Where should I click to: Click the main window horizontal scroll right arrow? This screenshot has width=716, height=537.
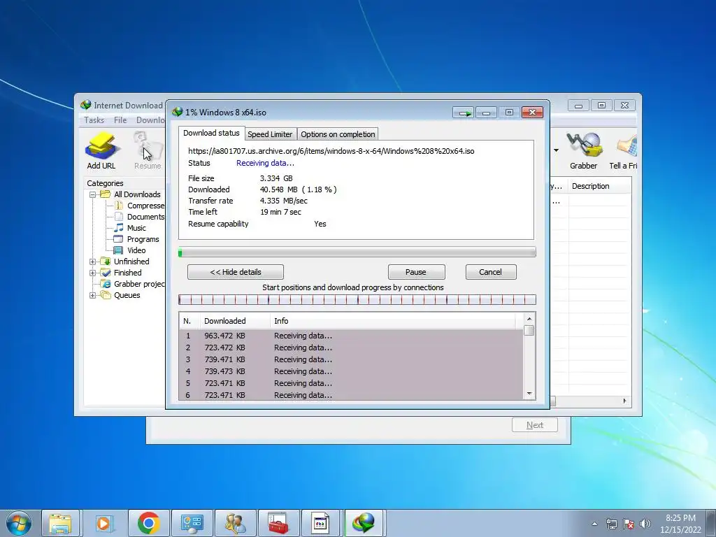point(624,401)
